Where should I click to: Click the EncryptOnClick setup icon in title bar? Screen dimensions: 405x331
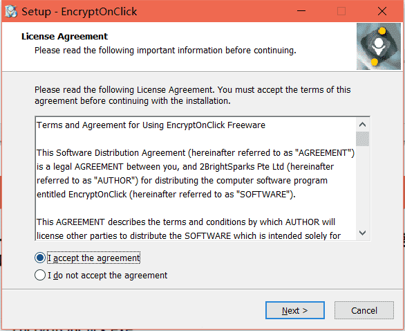coord(11,11)
